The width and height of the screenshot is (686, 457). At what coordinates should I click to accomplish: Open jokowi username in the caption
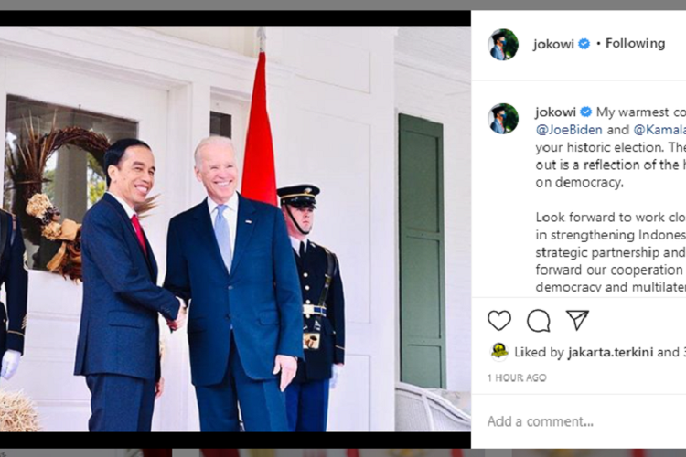[x=555, y=112]
